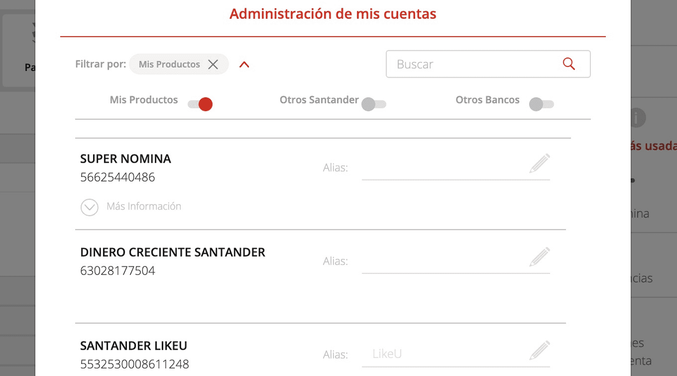
Task: Click the red search magnifier icon
Action: (x=568, y=64)
